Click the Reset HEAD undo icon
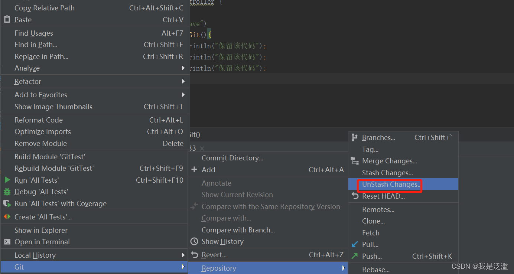 [x=355, y=196]
